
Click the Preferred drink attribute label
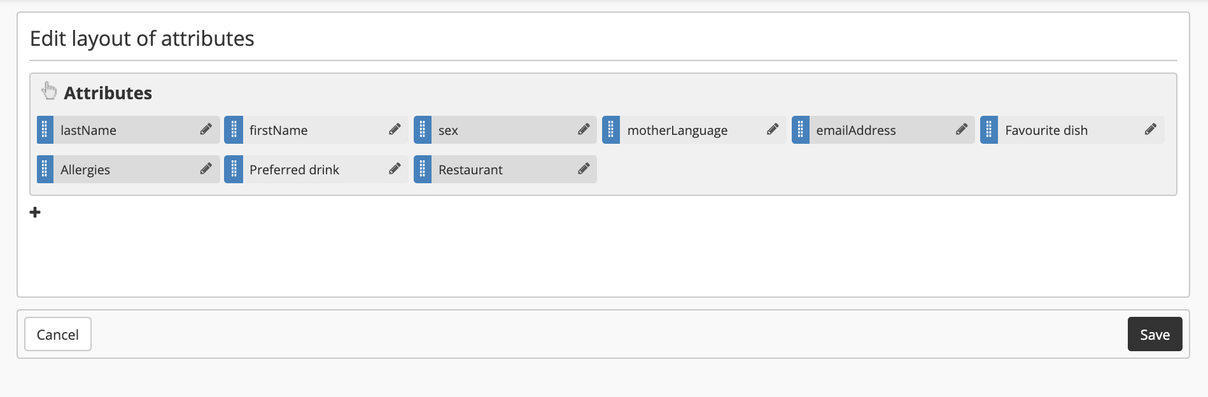click(x=294, y=170)
